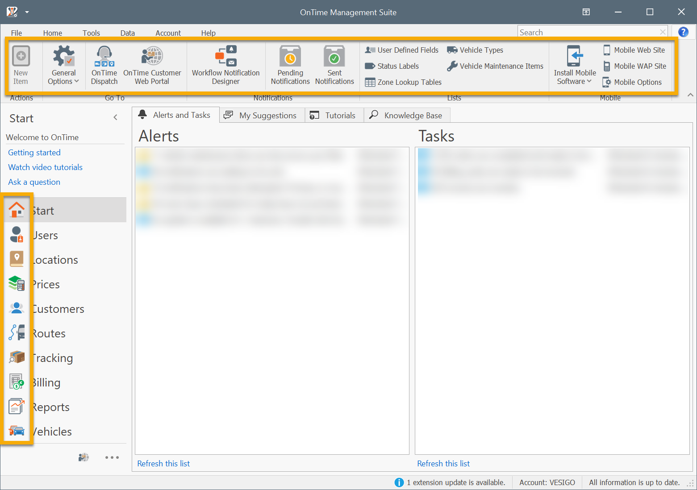Image resolution: width=697 pixels, height=490 pixels.
Task: Open Vehicle Types list
Action: [475, 50]
